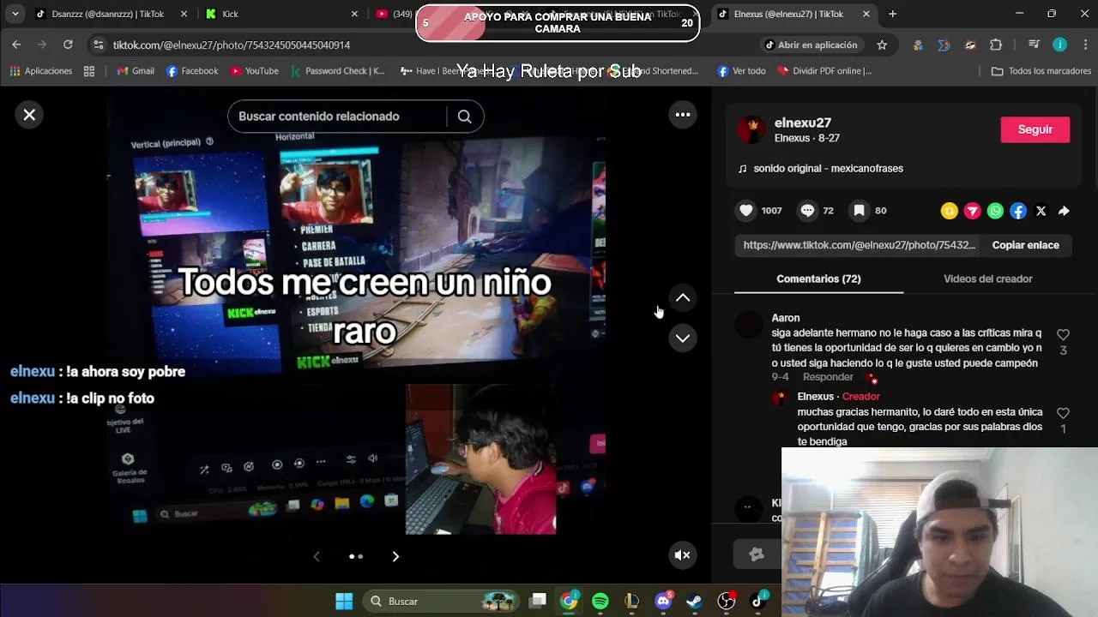Open the tab search dropdown arrow

point(15,14)
